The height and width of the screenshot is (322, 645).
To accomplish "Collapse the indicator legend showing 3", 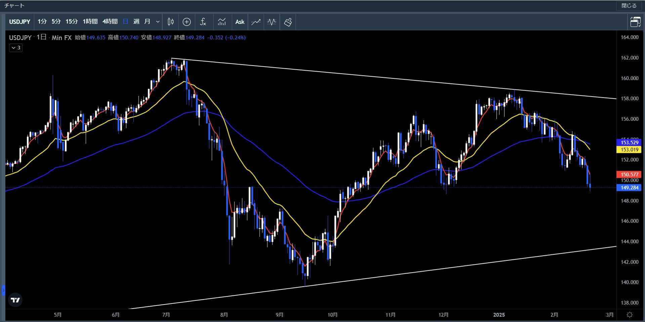I will coord(16,48).
